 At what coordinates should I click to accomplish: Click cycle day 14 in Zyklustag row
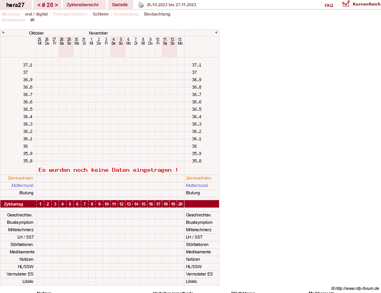(x=136, y=204)
